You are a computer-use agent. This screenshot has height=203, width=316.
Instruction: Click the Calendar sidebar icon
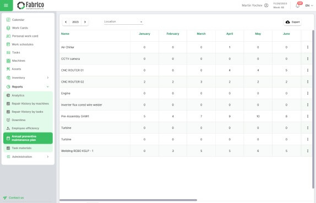tap(8, 20)
